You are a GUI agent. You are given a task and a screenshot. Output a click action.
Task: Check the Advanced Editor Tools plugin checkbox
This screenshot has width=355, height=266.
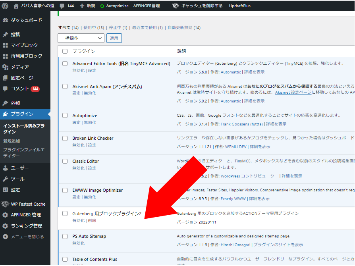(x=65, y=64)
